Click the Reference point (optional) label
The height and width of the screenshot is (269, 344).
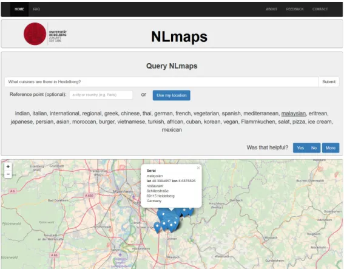[x=38, y=95]
